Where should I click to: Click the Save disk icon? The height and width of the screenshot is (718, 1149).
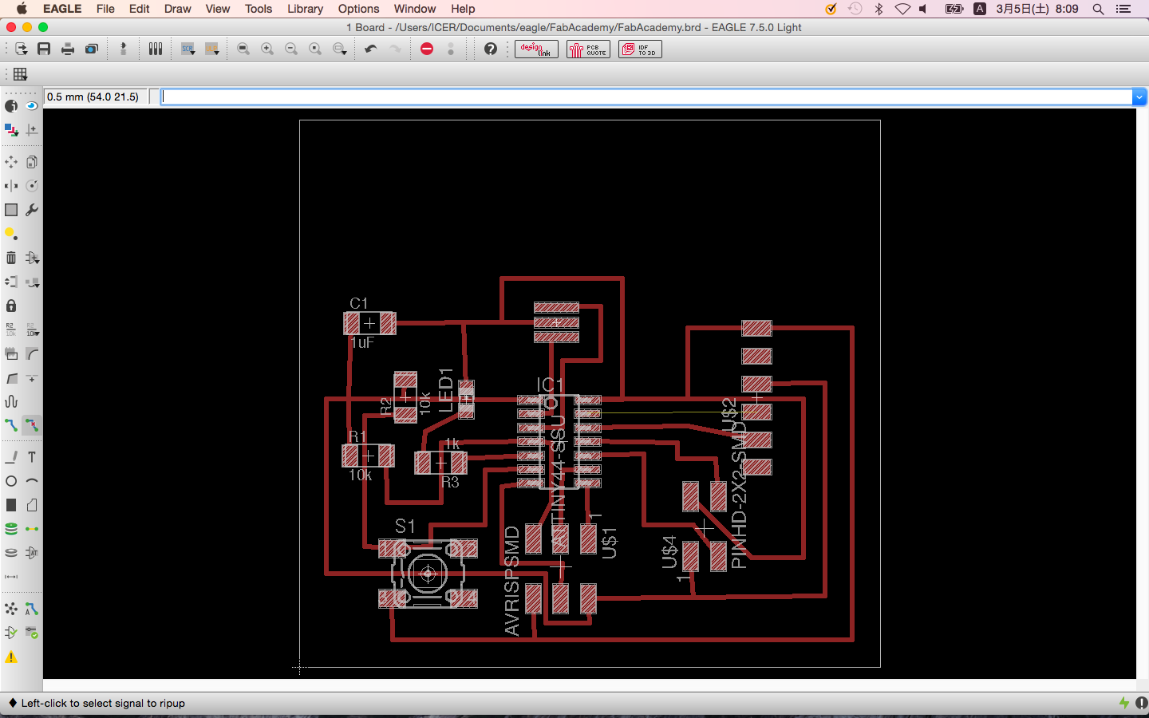click(x=44, y=49)
